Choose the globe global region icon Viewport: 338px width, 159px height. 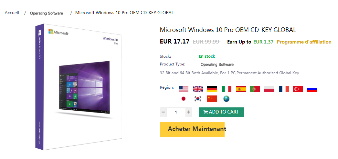pos(226,99)
